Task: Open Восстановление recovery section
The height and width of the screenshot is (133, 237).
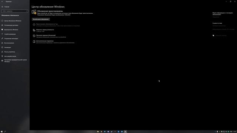Action: pyautogui.click(x=8, y=43)
